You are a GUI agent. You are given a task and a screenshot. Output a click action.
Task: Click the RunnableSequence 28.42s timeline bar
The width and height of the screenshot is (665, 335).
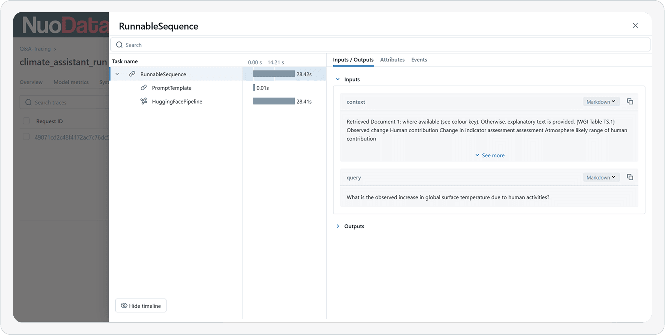tap(274, 74)
